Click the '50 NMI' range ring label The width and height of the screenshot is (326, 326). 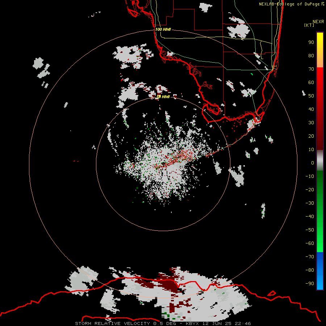163,97
